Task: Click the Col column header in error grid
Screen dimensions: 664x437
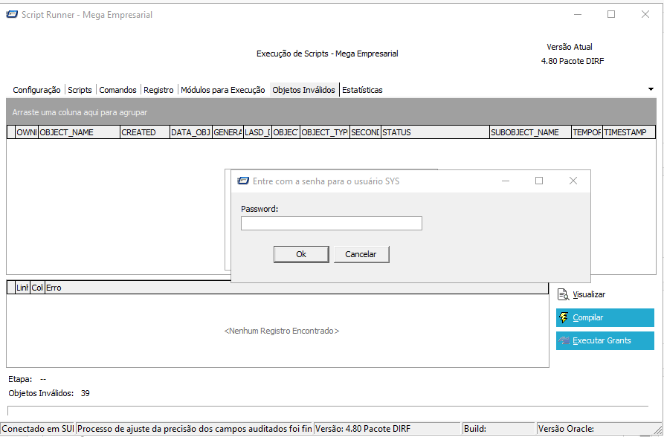Action: point(37,288)
